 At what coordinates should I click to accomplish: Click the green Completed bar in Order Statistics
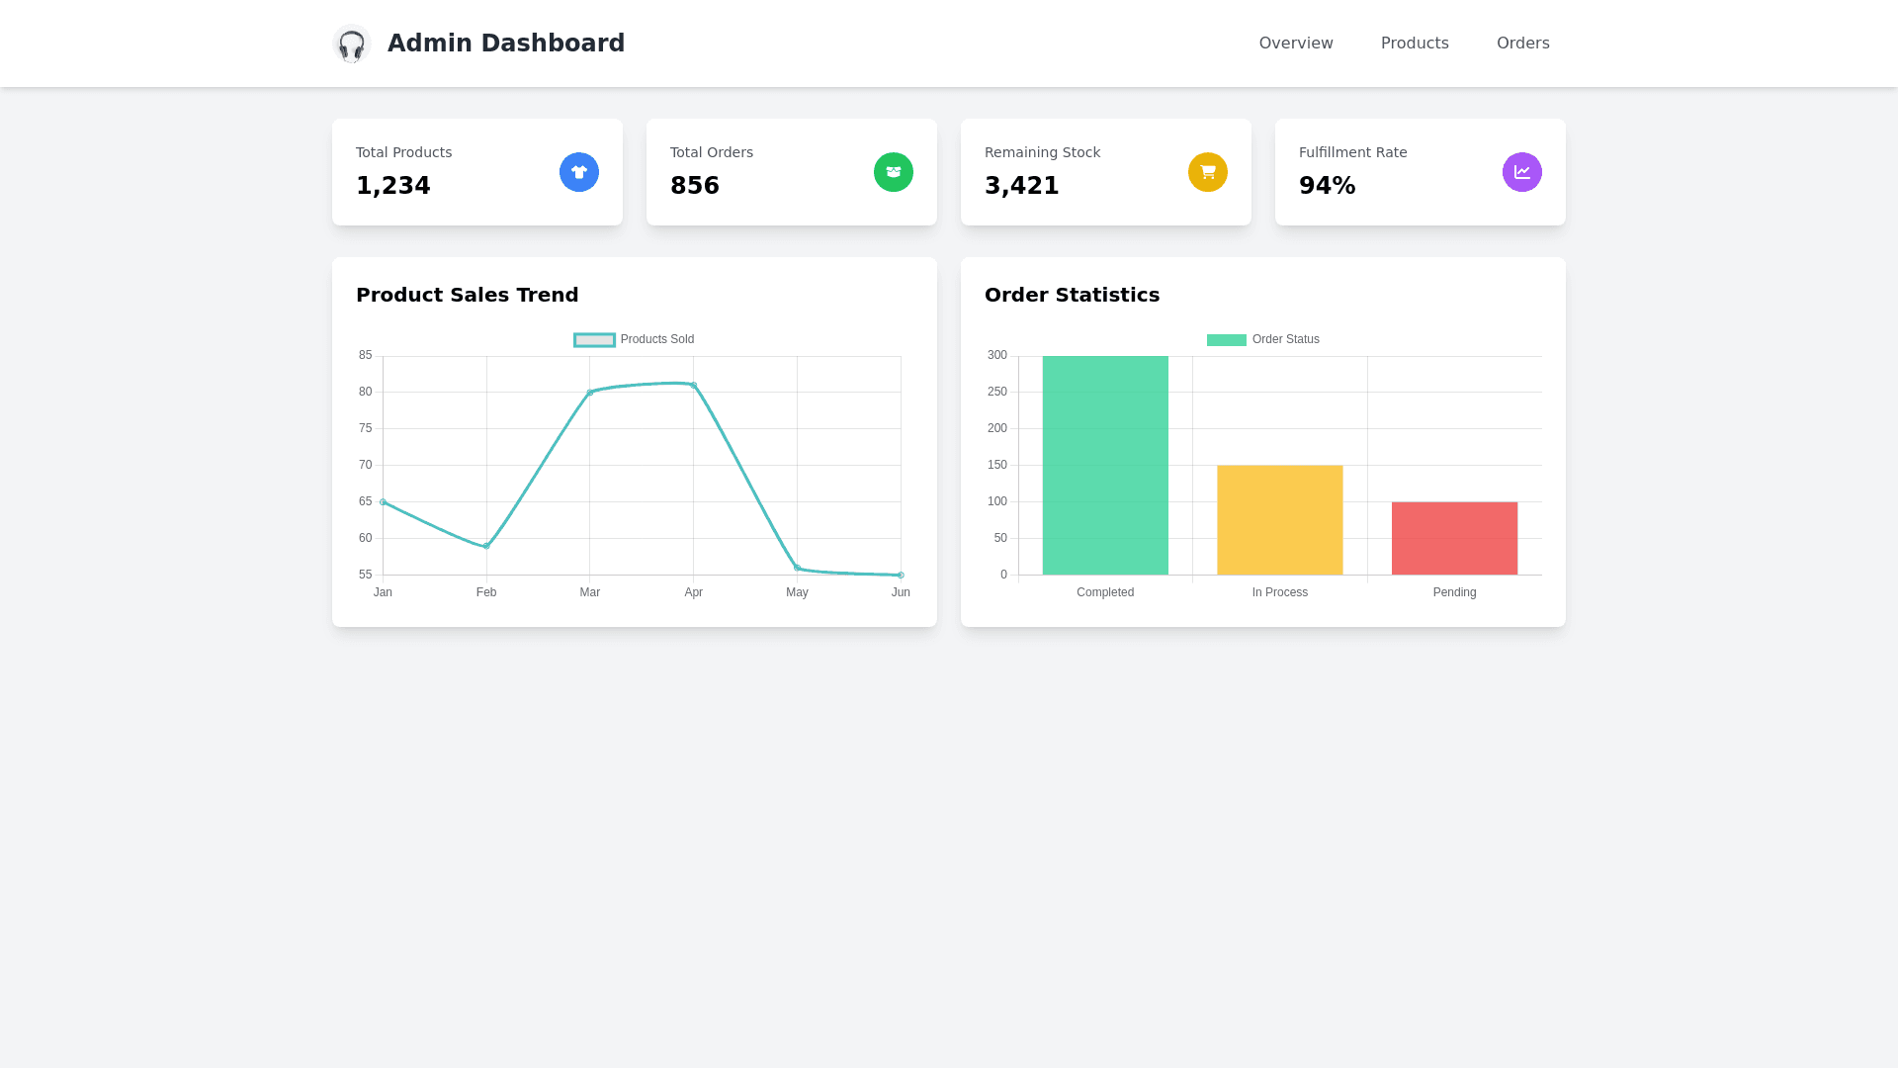pos(1105,465)
